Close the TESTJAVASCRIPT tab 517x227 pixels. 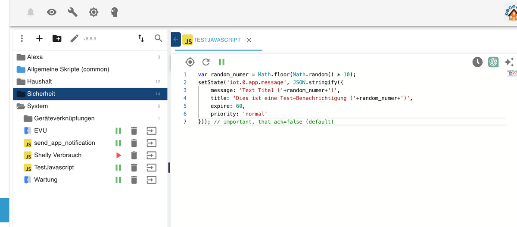tap(249, 40)
